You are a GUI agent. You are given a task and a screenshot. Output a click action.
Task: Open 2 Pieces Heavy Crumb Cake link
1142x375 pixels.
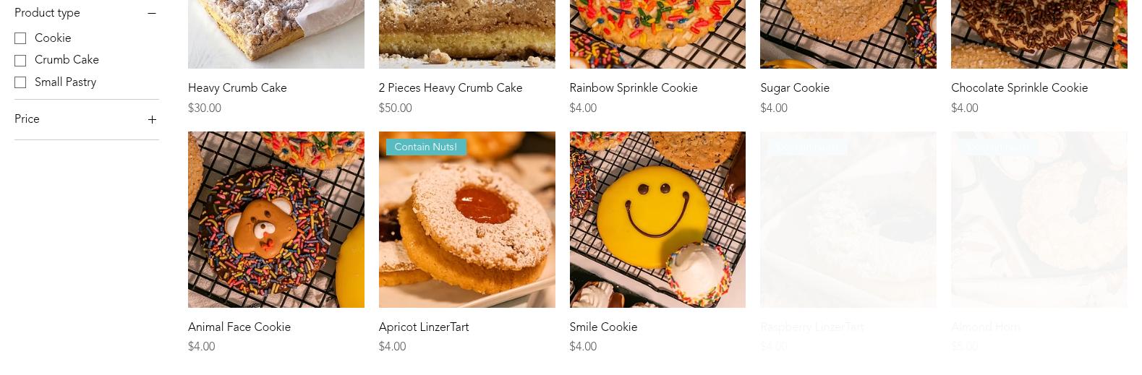451,88
